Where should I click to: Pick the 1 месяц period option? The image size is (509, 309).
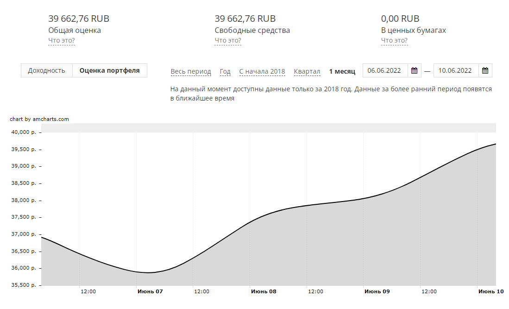pos(342,71)
